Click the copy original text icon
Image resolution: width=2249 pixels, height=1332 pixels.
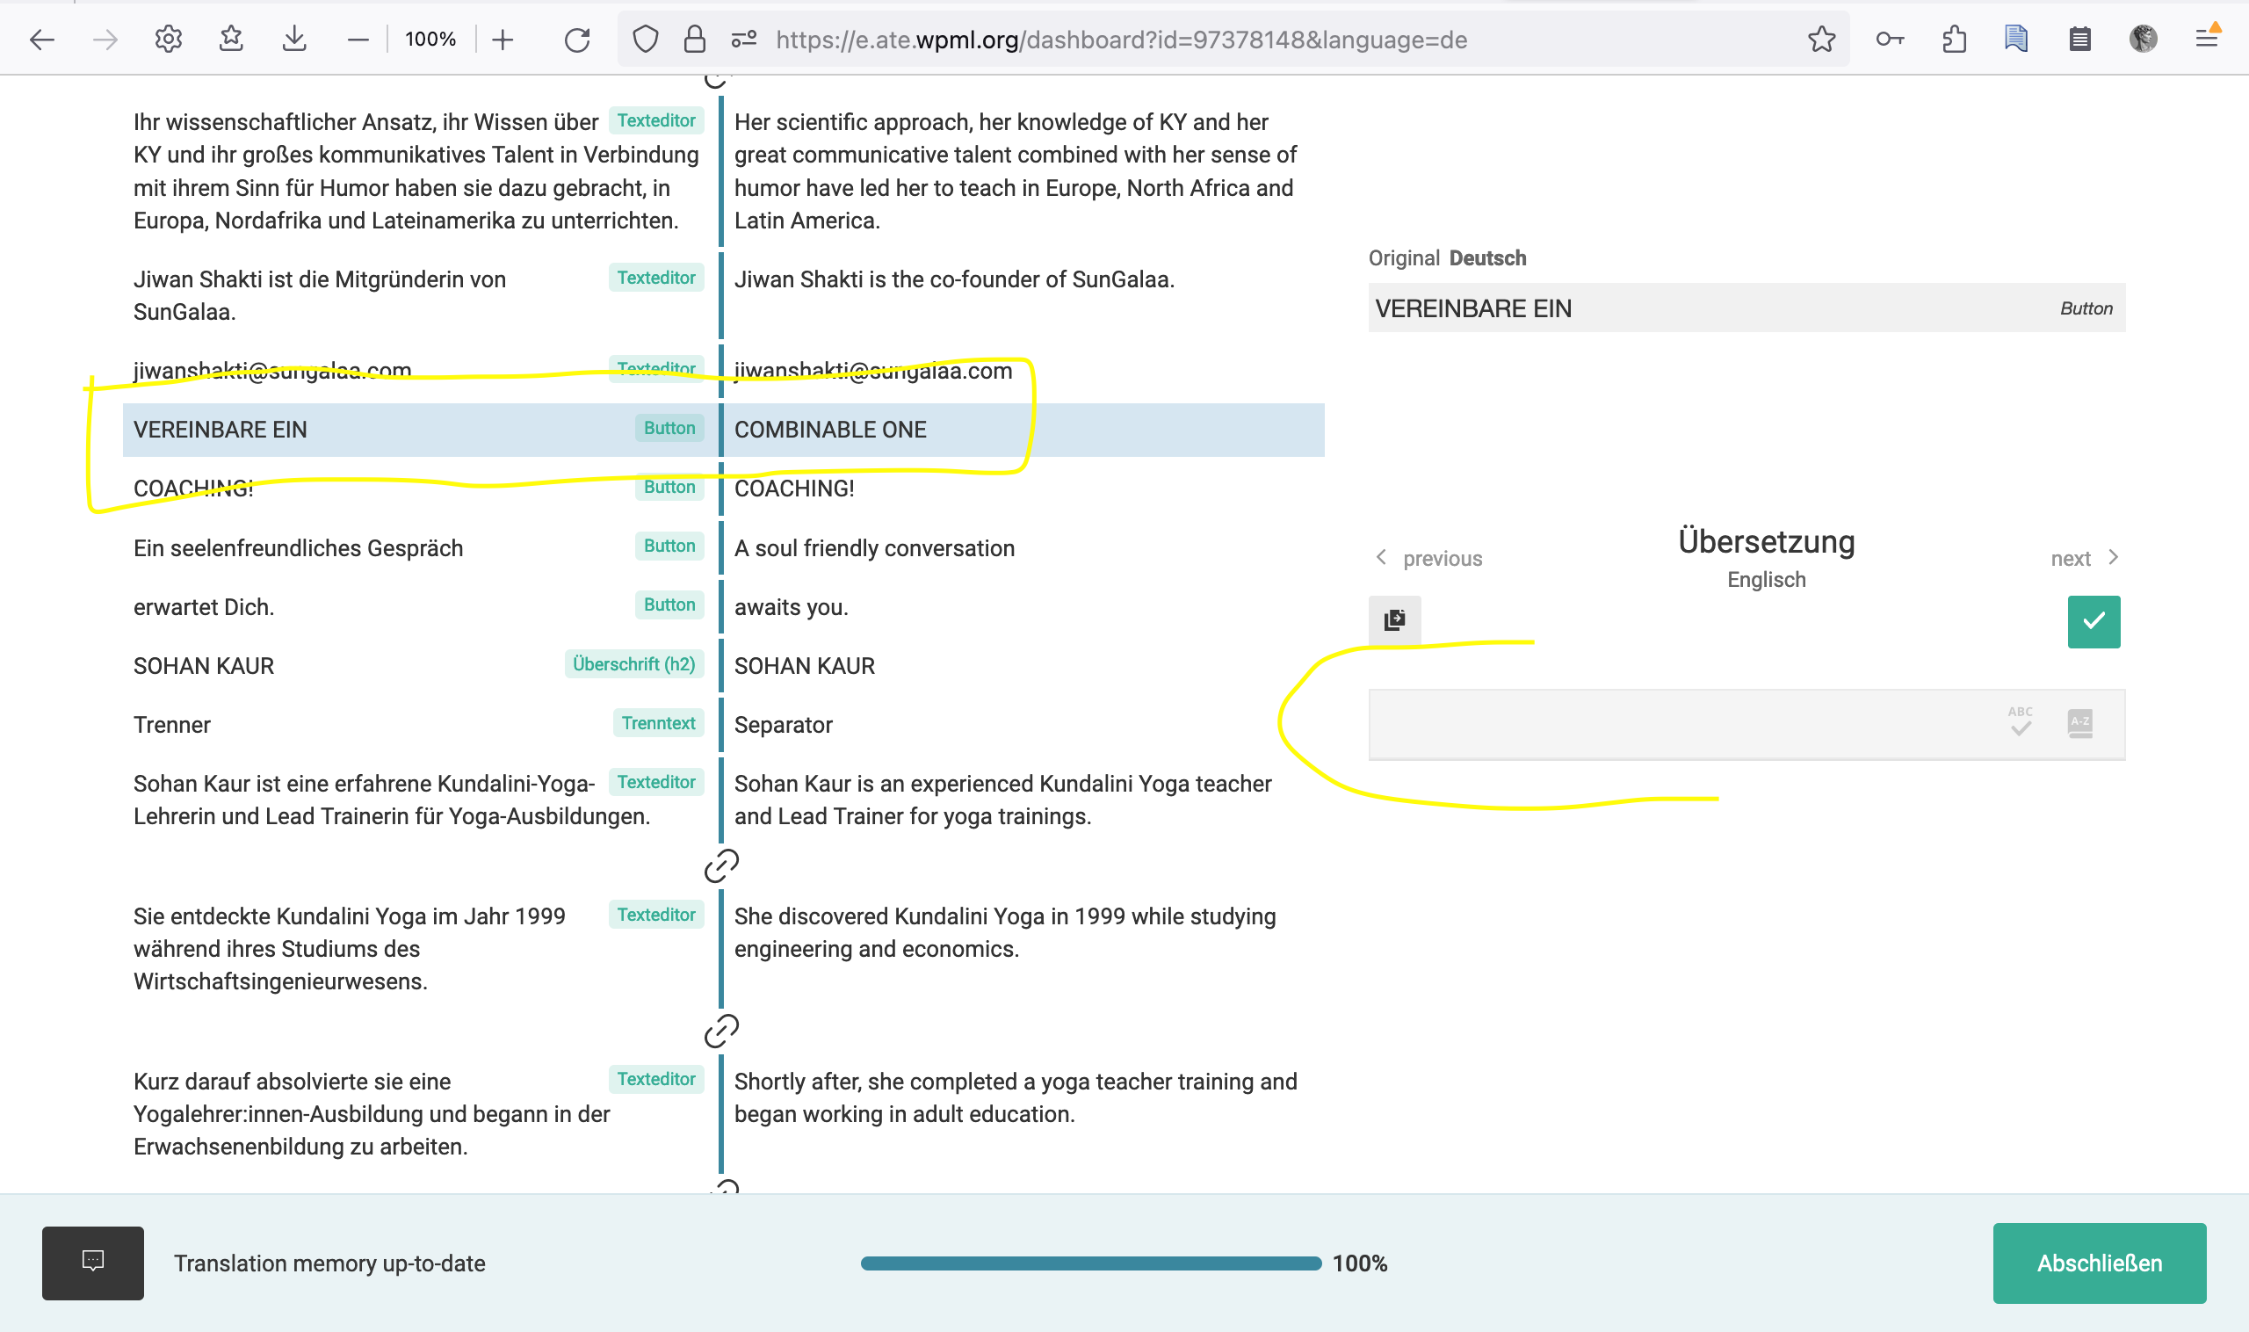coord(1393,620)
